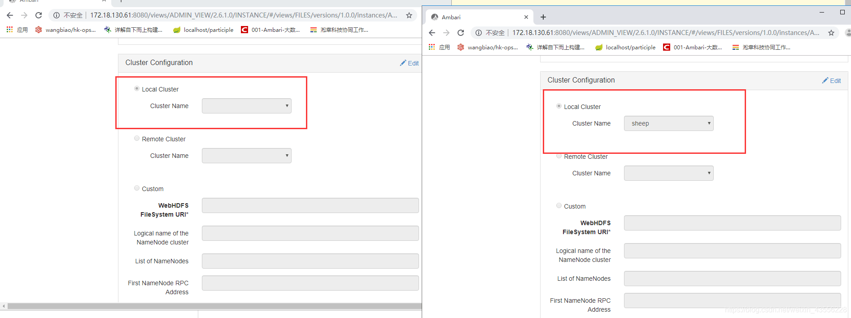The image size is (851, 318).
Task: Click WebHDFS FileSystem URI field in right window
Action: (733, 223)
